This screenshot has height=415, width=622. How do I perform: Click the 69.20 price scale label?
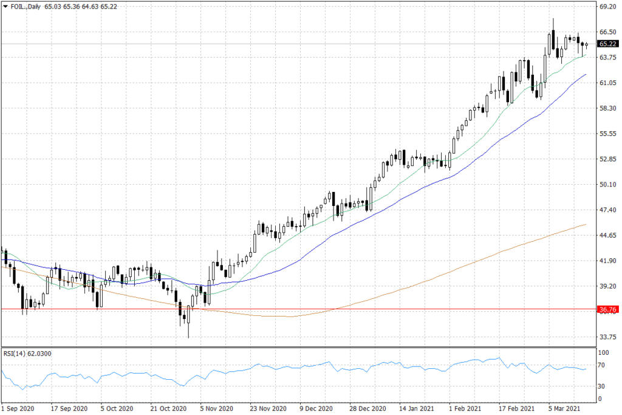tap(607, 6)
